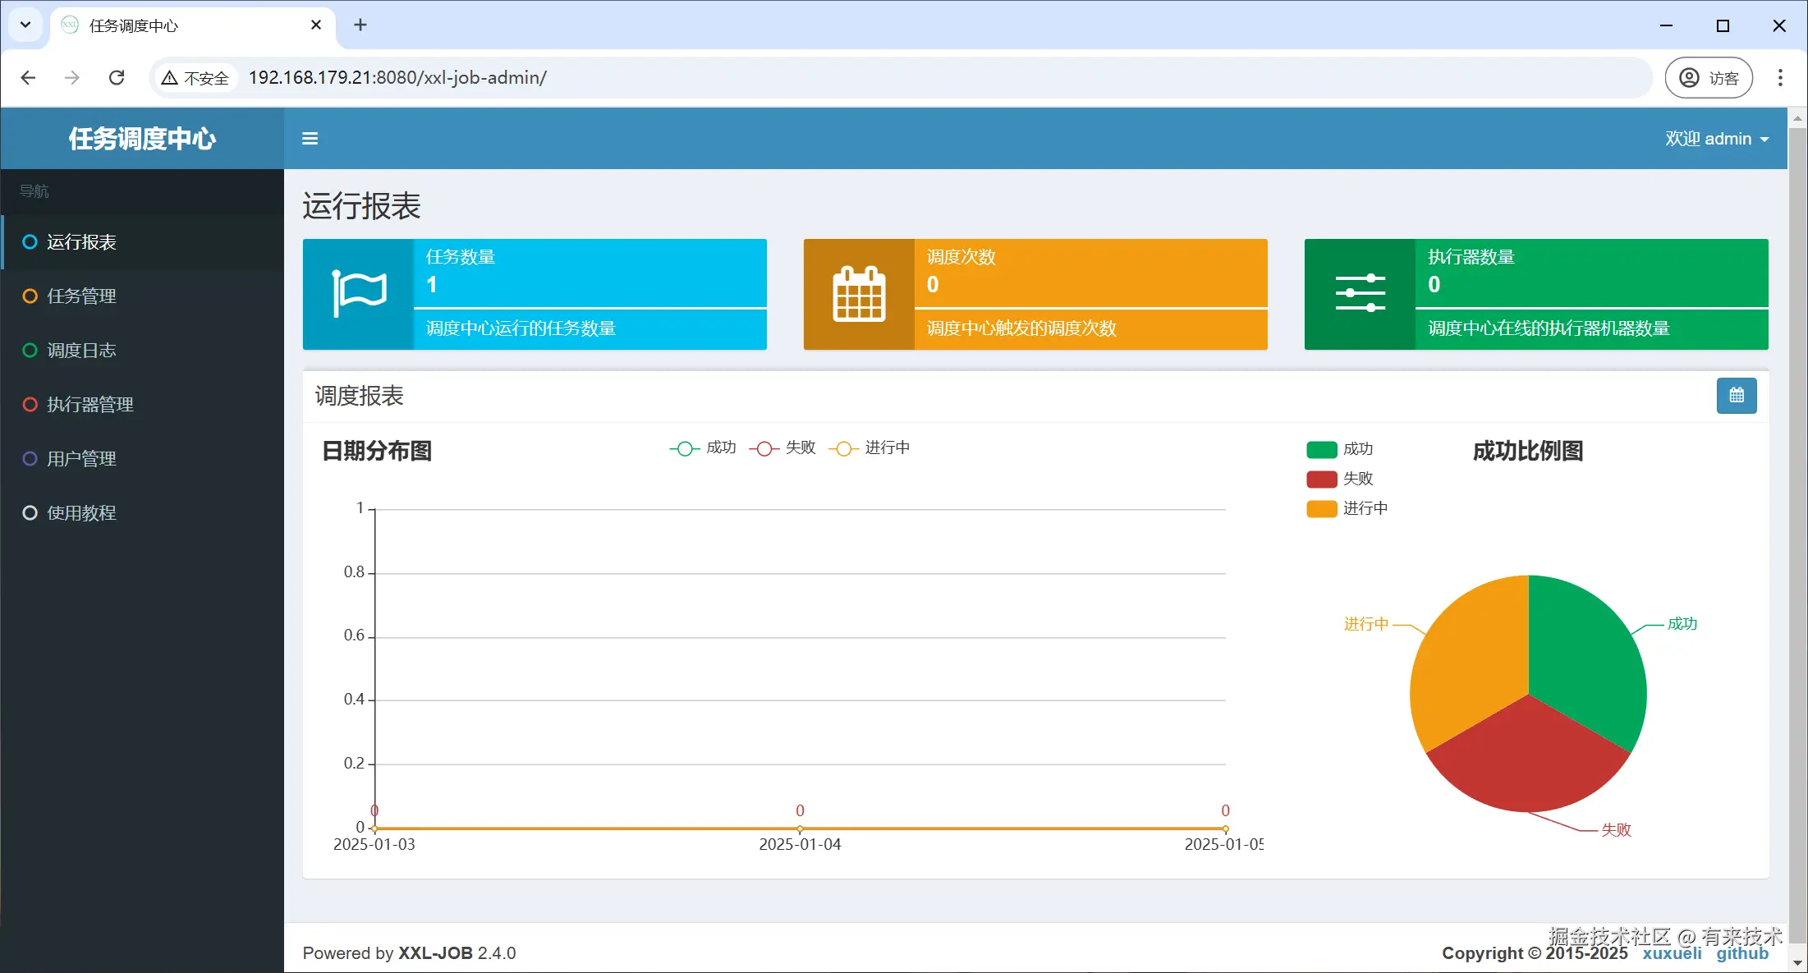
Task: Open the calendar date-range filter button
Action: click(1736, 396)
